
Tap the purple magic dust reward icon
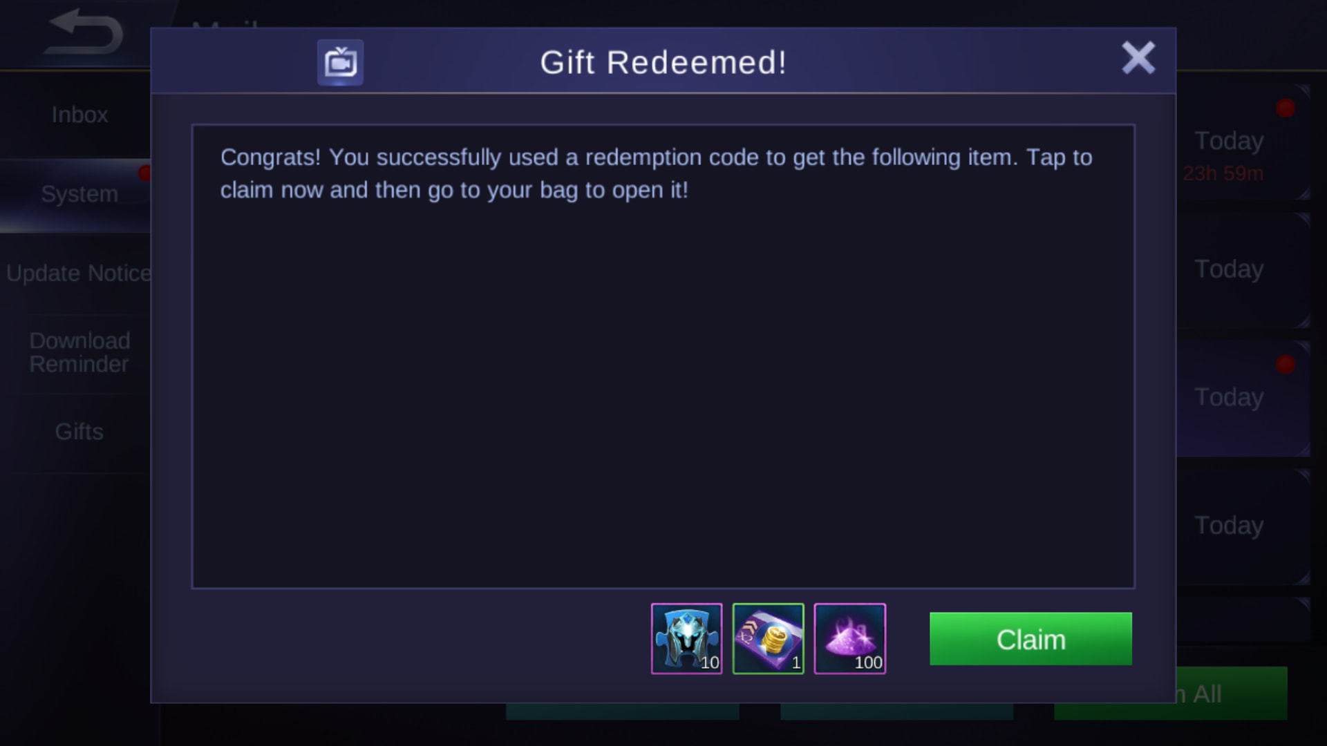849,639
